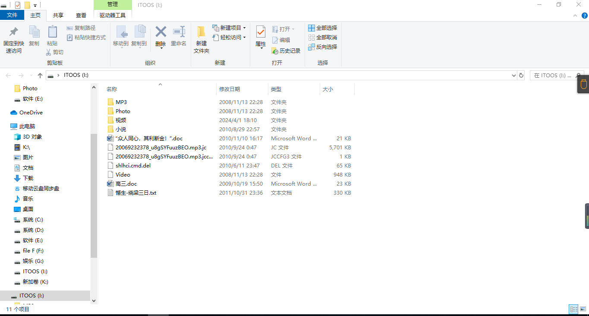Click the 编辑 button in ribbon
The width and height of the screenshot is (589, 316).
281,40
